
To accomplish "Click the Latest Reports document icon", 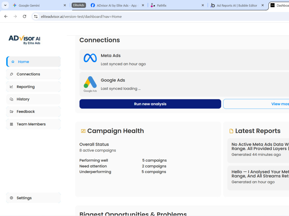I will 231,131.
